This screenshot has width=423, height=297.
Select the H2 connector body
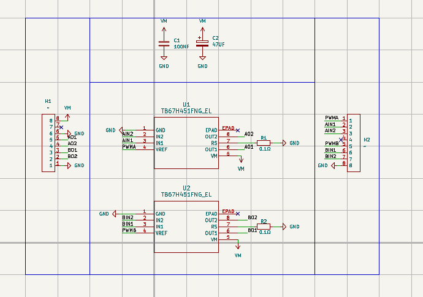pos(354,143)
